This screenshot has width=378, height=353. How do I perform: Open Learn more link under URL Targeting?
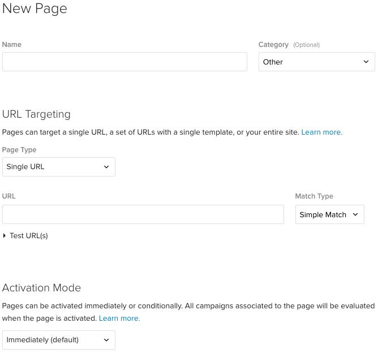(x=321, y=132)
